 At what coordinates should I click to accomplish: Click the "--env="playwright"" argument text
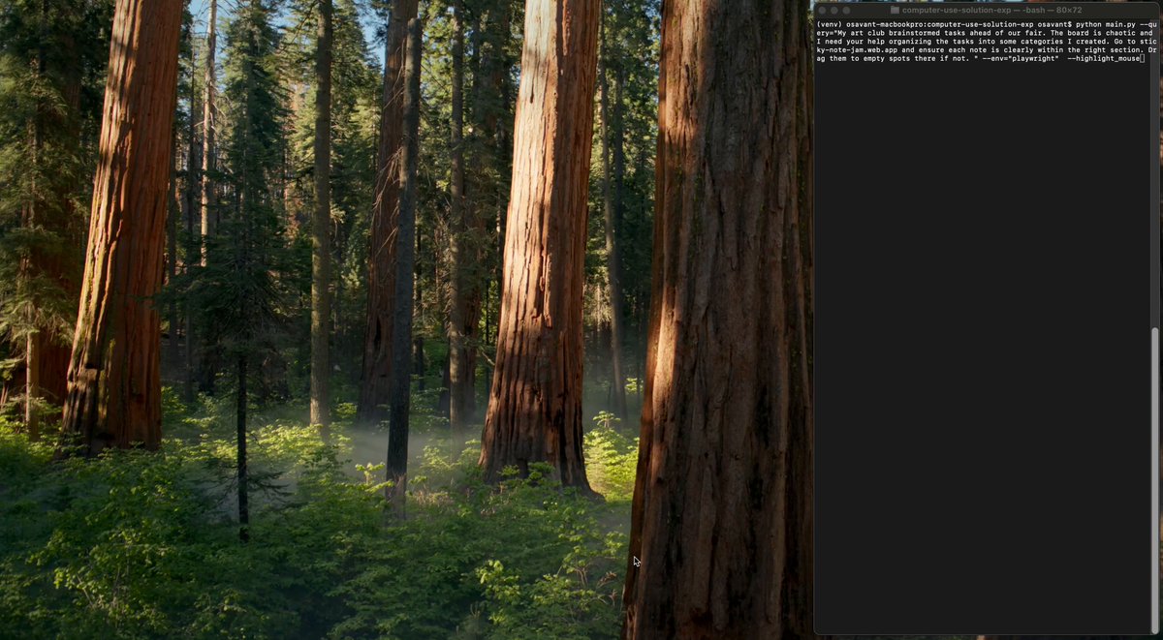[1020, 59]
